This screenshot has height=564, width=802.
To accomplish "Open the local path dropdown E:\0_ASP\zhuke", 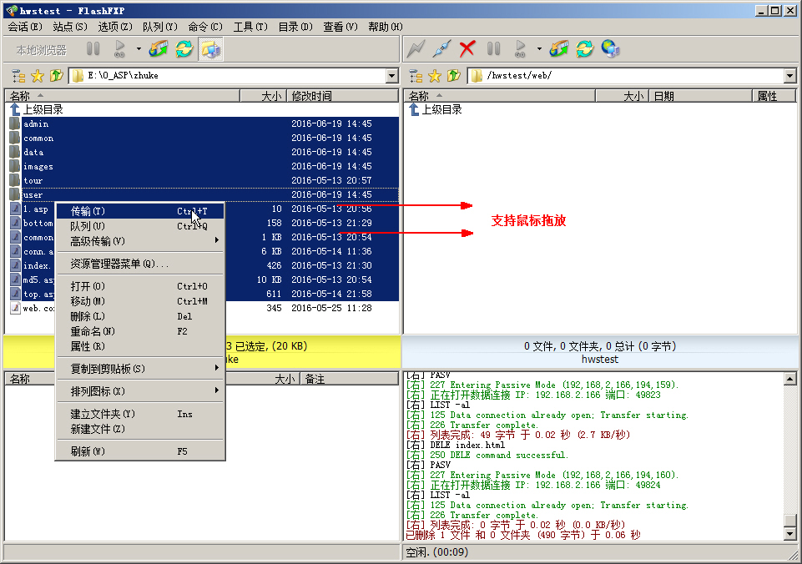I will point(391,76).
